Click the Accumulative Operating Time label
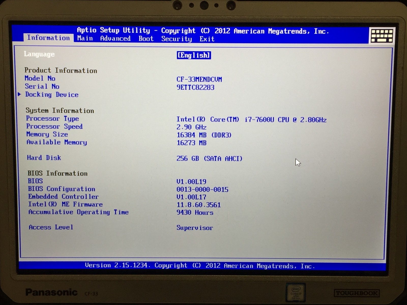407x305 pixels. (x=79, y=212)
